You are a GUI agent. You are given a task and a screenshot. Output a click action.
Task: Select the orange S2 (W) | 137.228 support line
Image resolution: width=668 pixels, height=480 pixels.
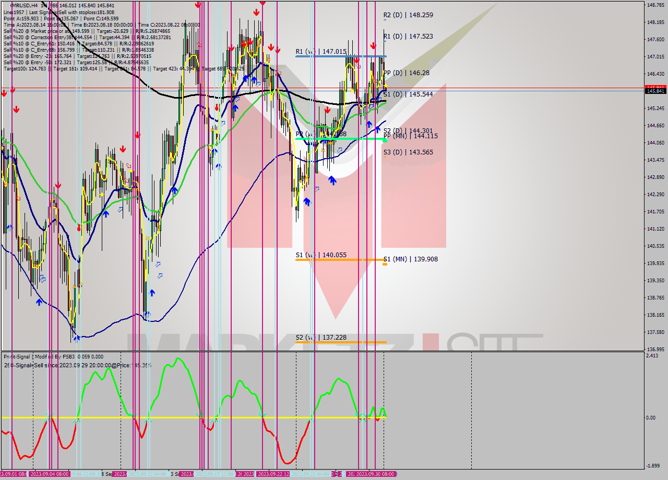coord(339,342)
